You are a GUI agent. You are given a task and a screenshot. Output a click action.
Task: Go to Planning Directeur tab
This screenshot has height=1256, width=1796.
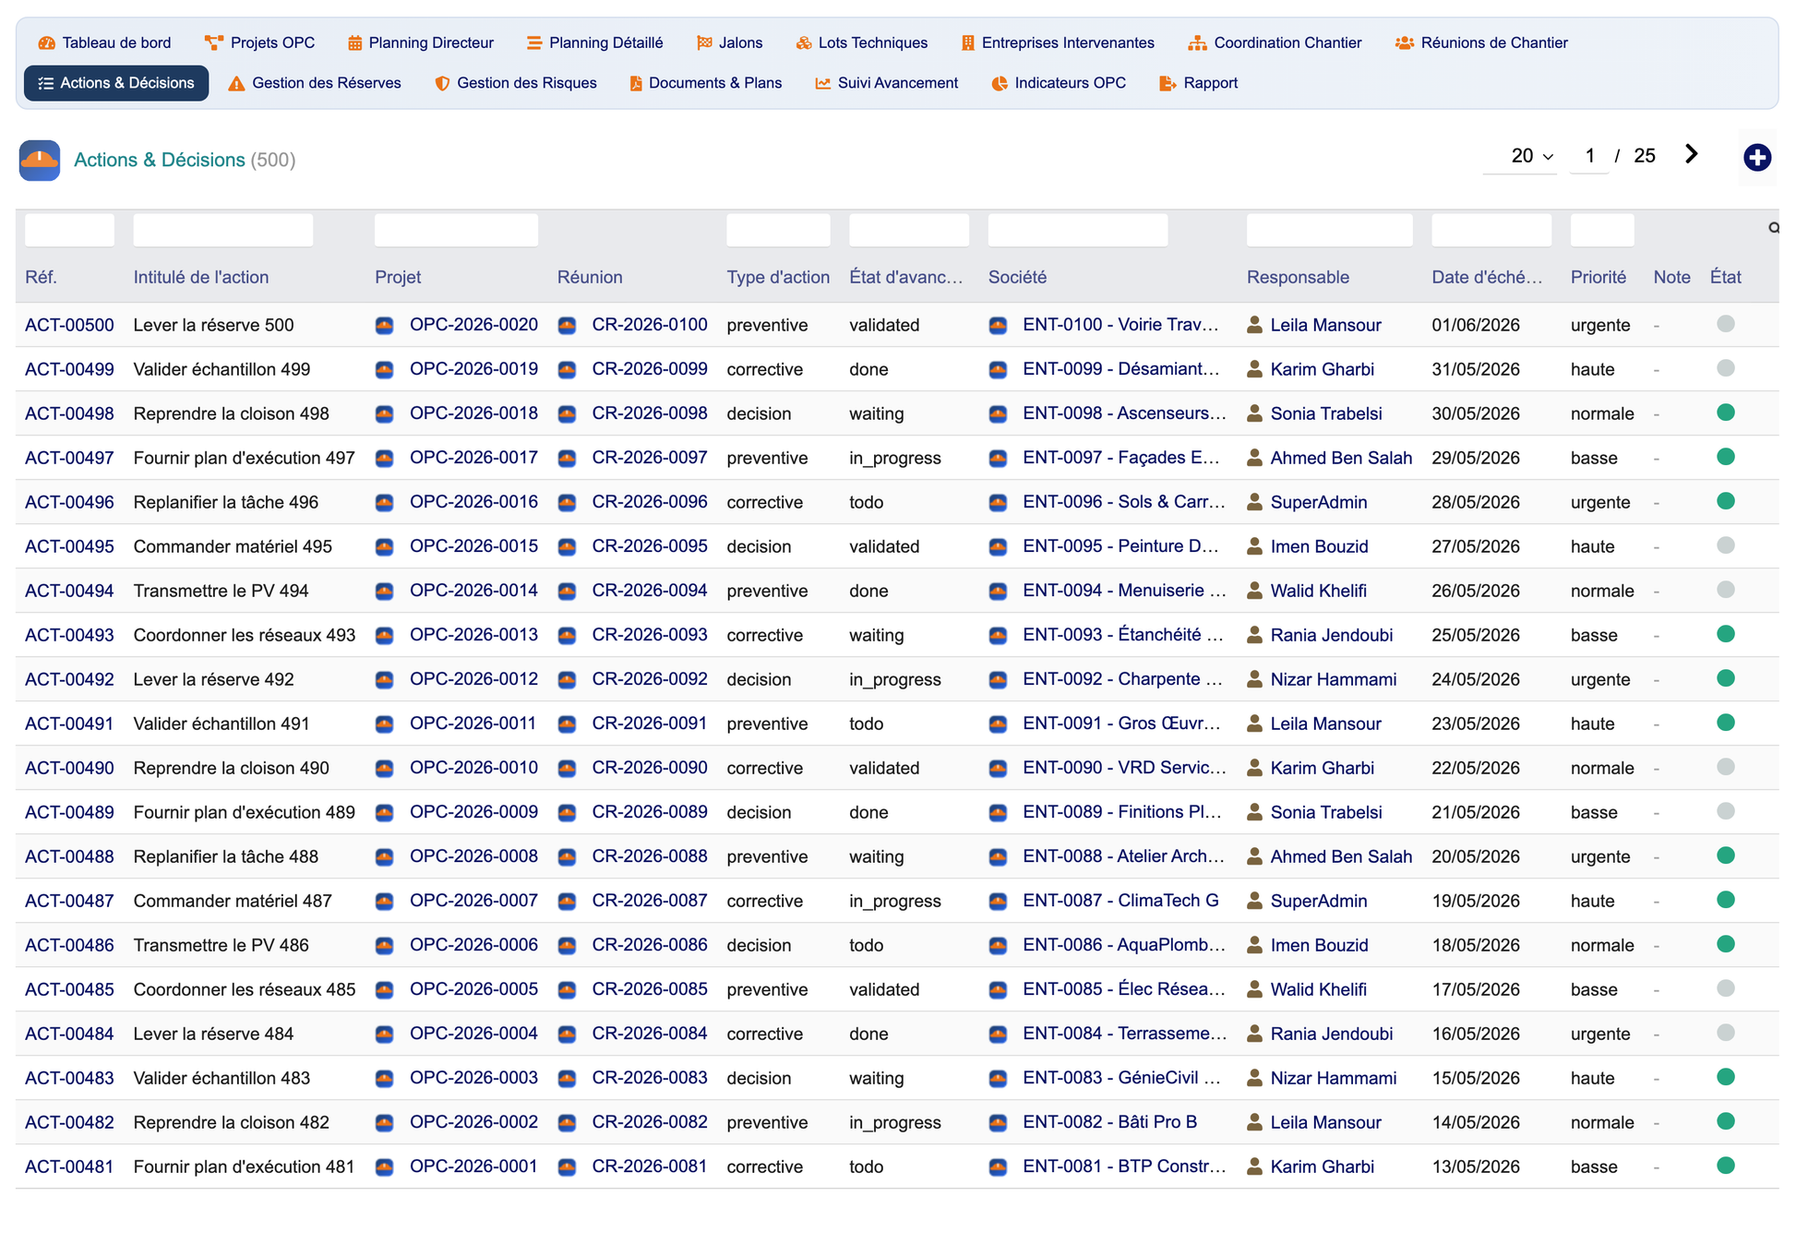click(420, 42)
